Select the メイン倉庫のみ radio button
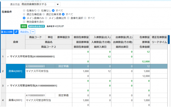Screen dimensions: 171x107 pyautogui.click(x=24, y=18)
